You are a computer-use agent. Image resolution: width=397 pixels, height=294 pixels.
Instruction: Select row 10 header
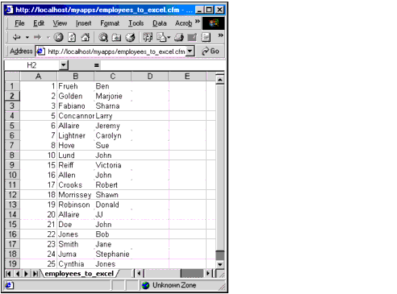point(12,175)
